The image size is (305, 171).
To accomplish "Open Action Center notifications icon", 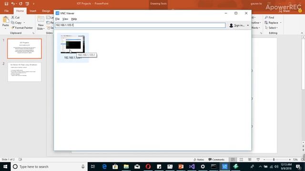I will [x=298, y=167].
